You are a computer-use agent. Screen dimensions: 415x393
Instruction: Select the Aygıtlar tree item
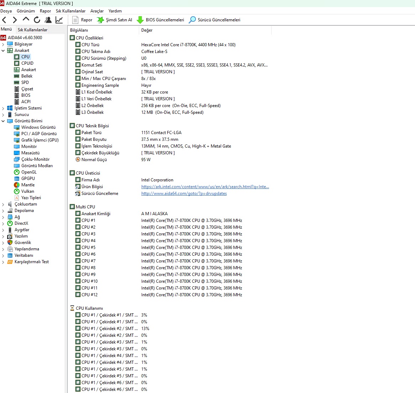click(22, 230)
